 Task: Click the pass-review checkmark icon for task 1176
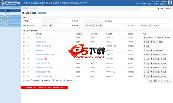[145, 38]
